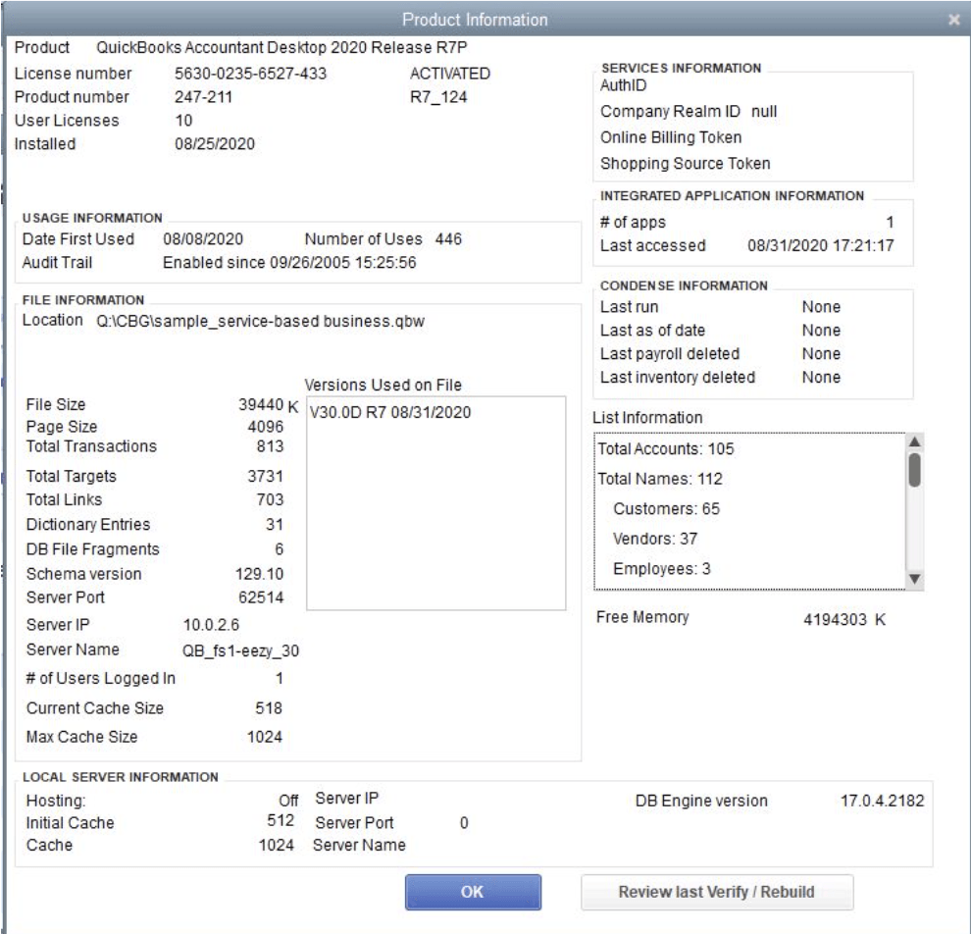This screenshot has height=934, width=971.
Task: Click the Server IP value 10.0.2.6
Action: tap(211, 625)
